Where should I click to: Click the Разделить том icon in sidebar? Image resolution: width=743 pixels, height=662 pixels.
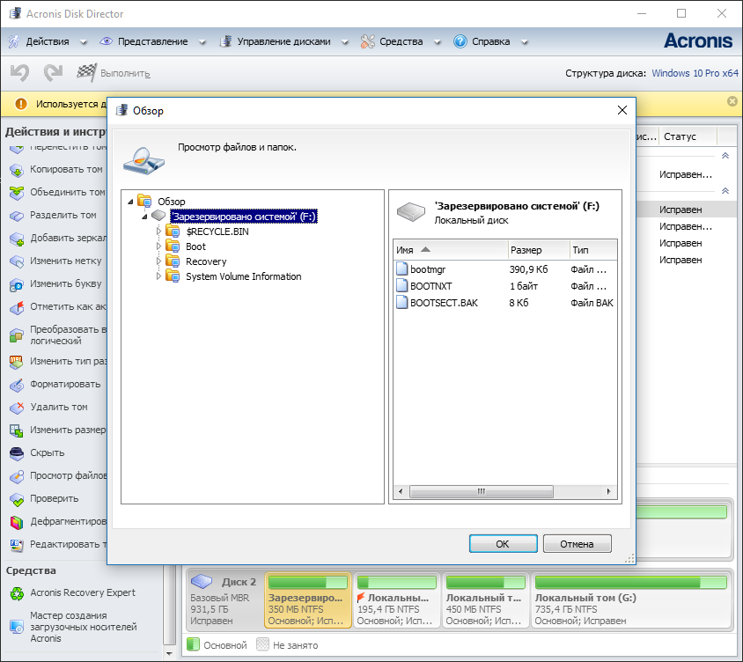17,216
